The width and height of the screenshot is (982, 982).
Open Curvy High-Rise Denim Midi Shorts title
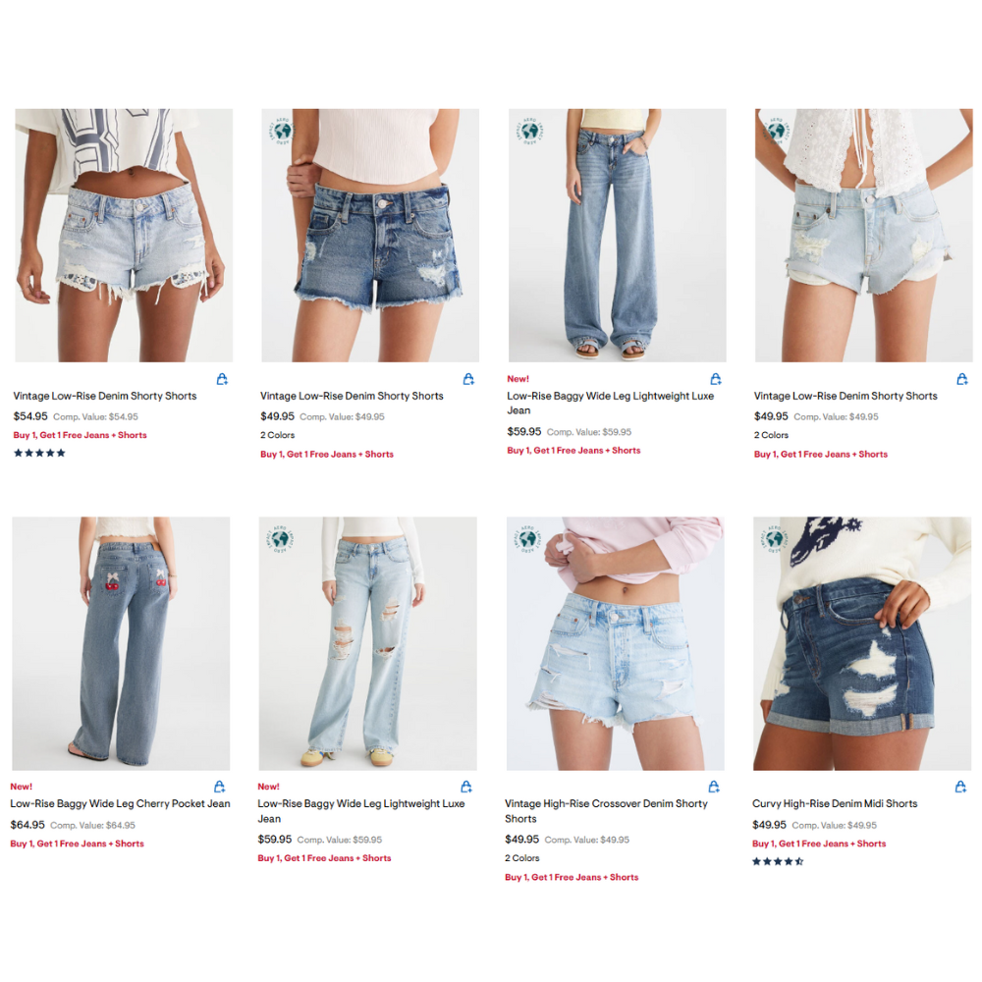[834, 803]
